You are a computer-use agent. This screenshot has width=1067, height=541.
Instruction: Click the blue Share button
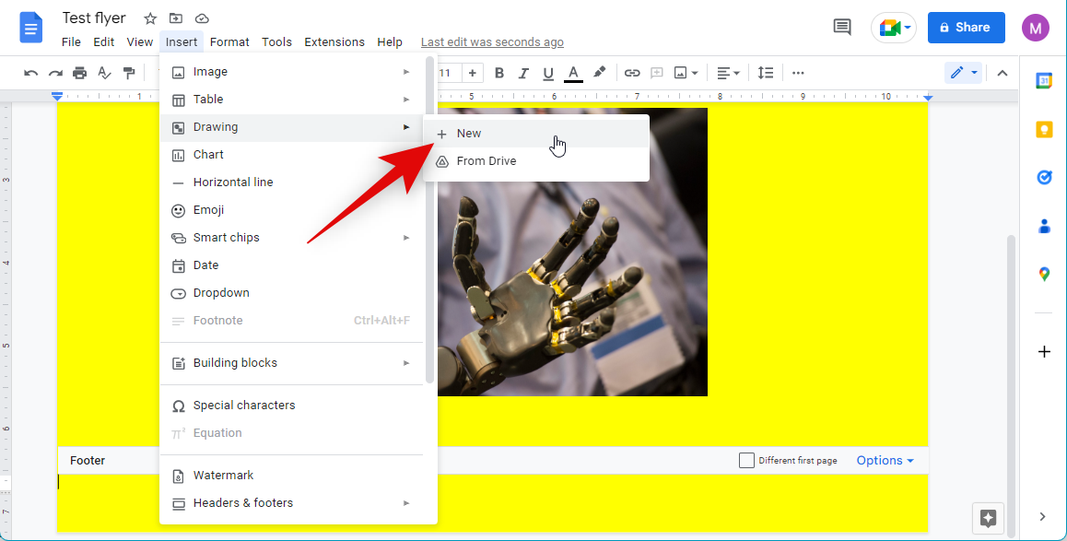966,28
